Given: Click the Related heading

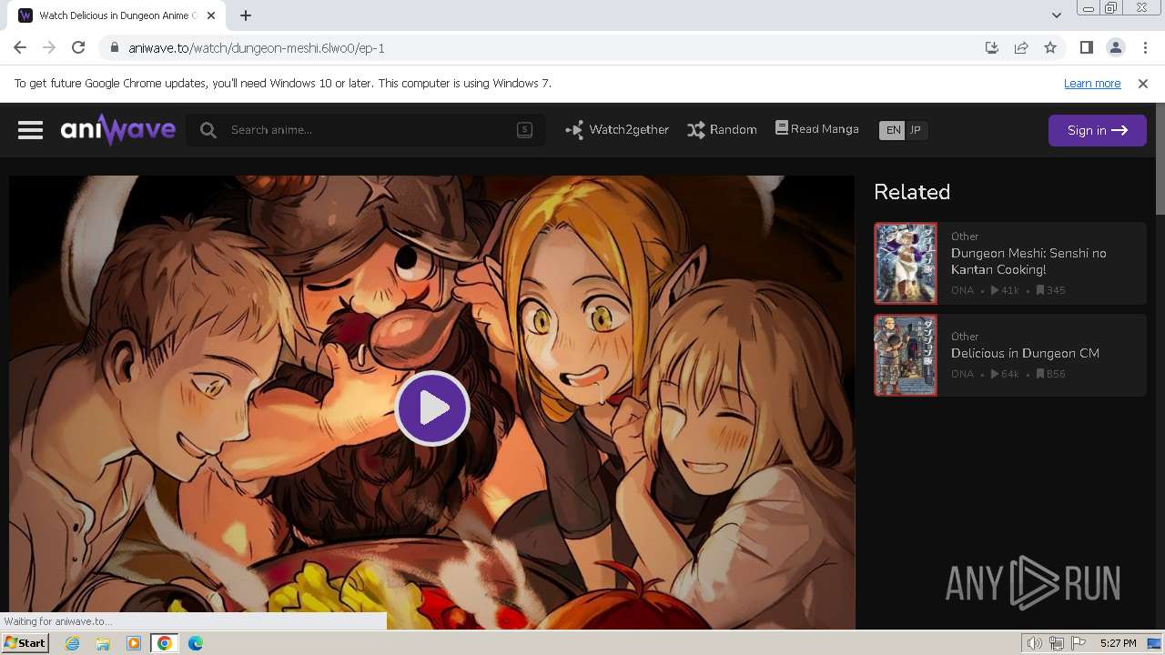Looking at the screenshot, I should 912,192.
